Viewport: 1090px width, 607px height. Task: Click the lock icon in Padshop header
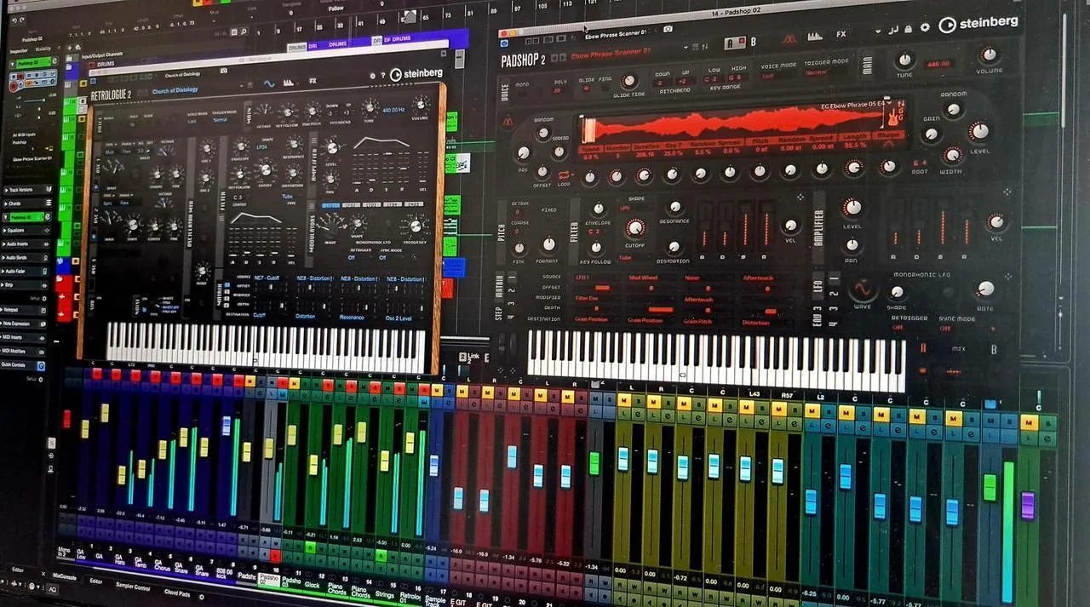[909, 28]
